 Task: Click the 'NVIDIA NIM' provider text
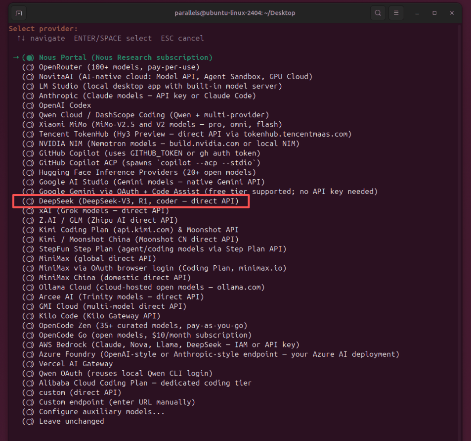click(x=61, y=144)
